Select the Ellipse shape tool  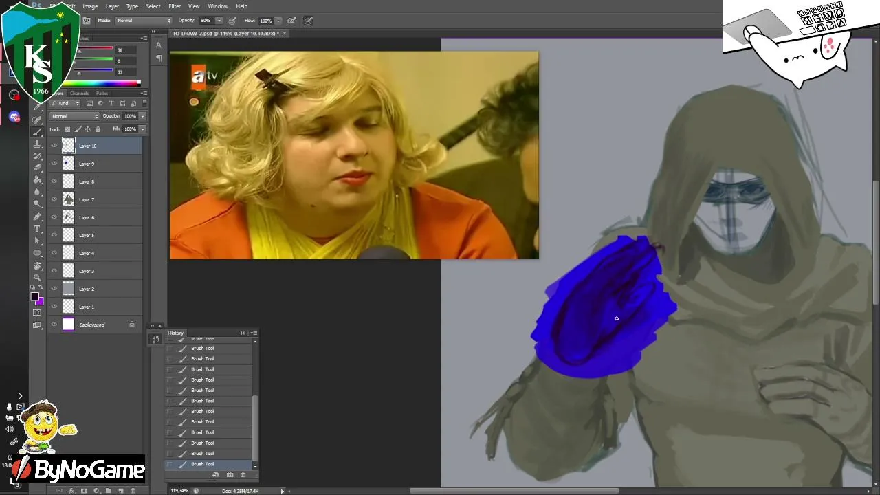pyautogui.click(x=37, y=253)
